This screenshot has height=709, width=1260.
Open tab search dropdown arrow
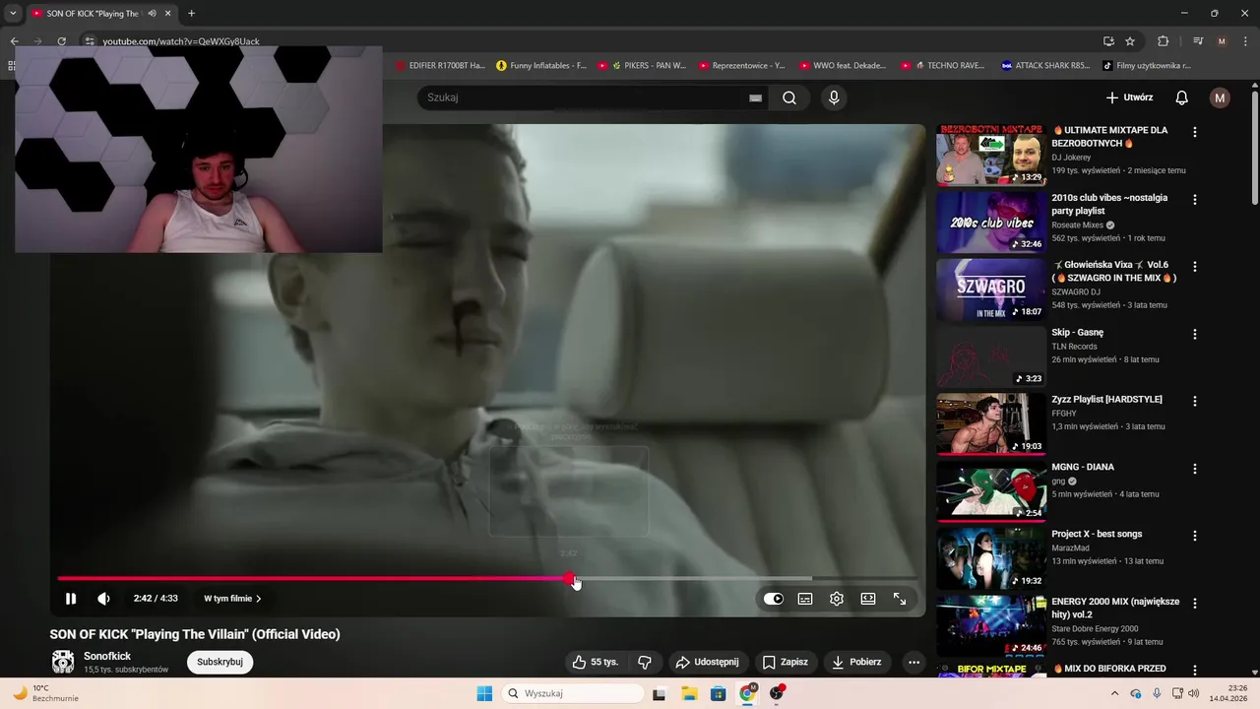click(13, 14)
